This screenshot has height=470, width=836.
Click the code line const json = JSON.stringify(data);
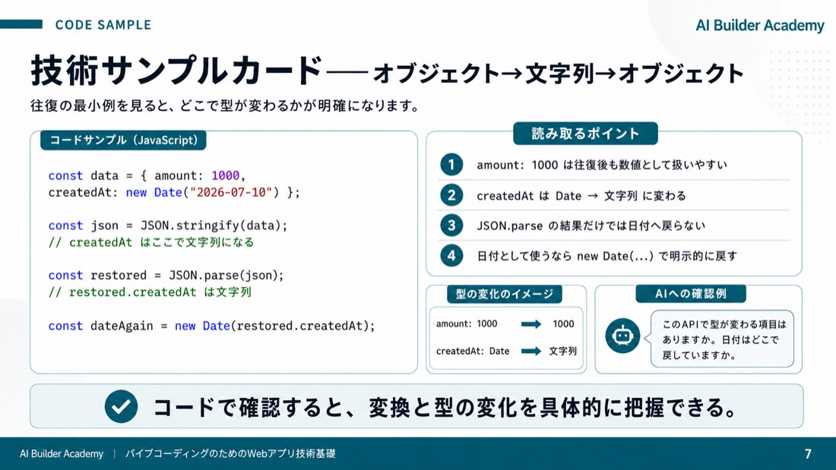tap(167, 226)
